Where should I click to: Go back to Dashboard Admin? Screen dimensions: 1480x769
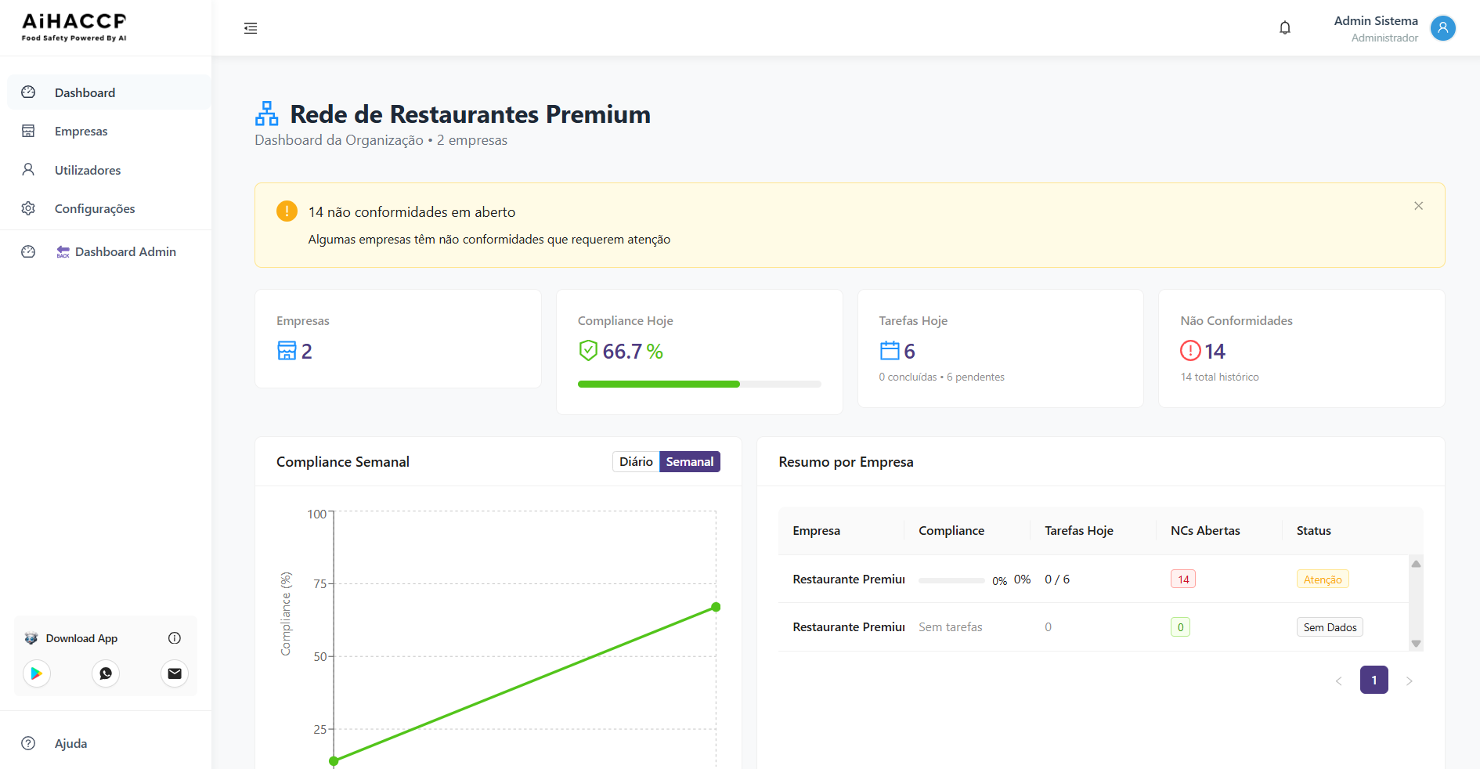coord(125,252)
